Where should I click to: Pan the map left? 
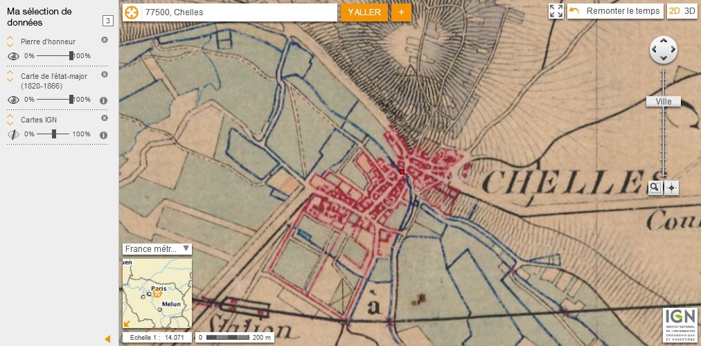[655, 50]
